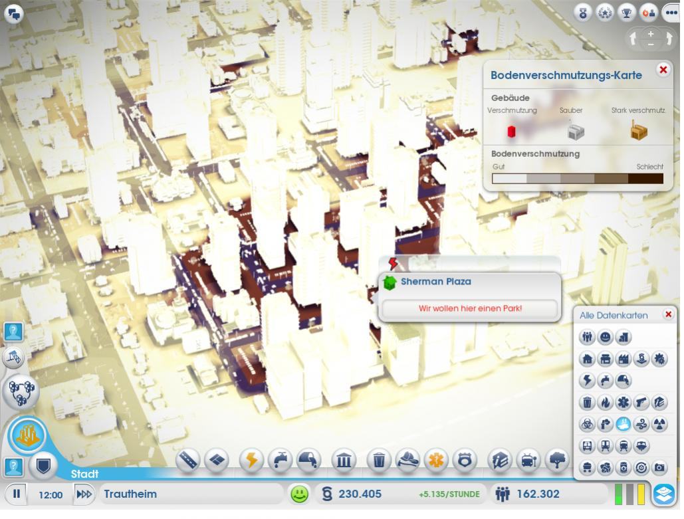Show the Wind data map
This screenshot has height=519, width=684.
641,424
